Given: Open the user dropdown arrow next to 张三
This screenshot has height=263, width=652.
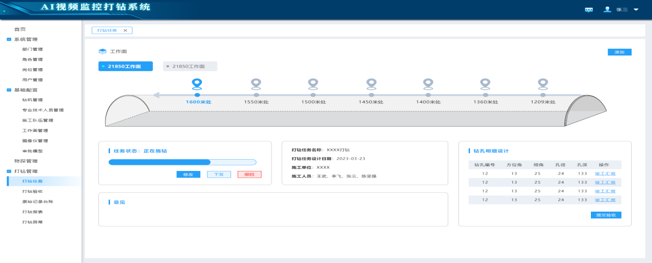Looking at the screenshot, I should 636,10.
